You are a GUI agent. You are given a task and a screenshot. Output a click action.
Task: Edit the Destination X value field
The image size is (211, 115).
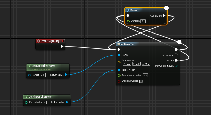(127, 64)
